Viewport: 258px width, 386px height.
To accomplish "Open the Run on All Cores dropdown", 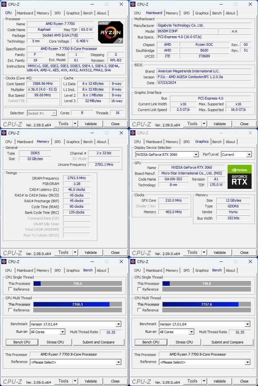I will pos(48,332).
